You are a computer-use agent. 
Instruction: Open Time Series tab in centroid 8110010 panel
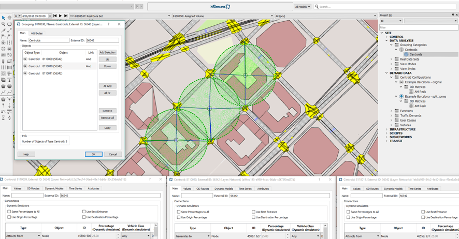point(245,189)
